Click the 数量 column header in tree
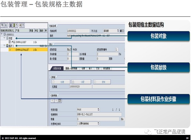 click(32, 30)
